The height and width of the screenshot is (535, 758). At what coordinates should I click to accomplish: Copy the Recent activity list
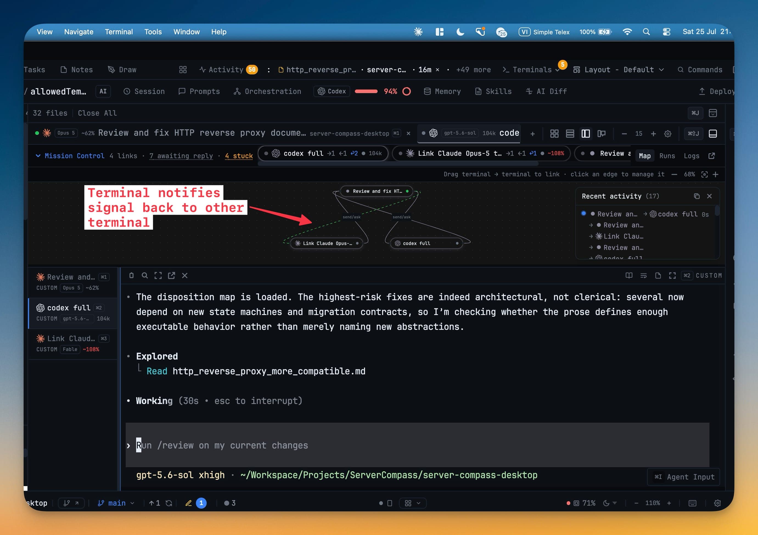coord(697,196)
